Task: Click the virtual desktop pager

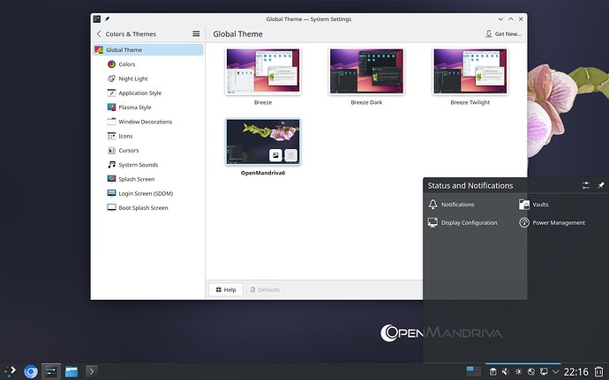Action: coord(473,371)
